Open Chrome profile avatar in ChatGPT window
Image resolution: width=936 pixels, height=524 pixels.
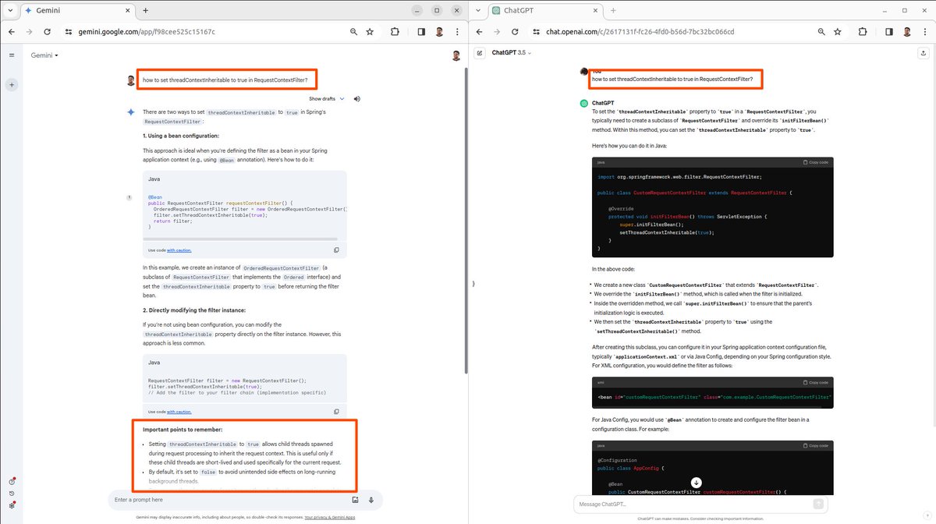(x=907, y=32)
